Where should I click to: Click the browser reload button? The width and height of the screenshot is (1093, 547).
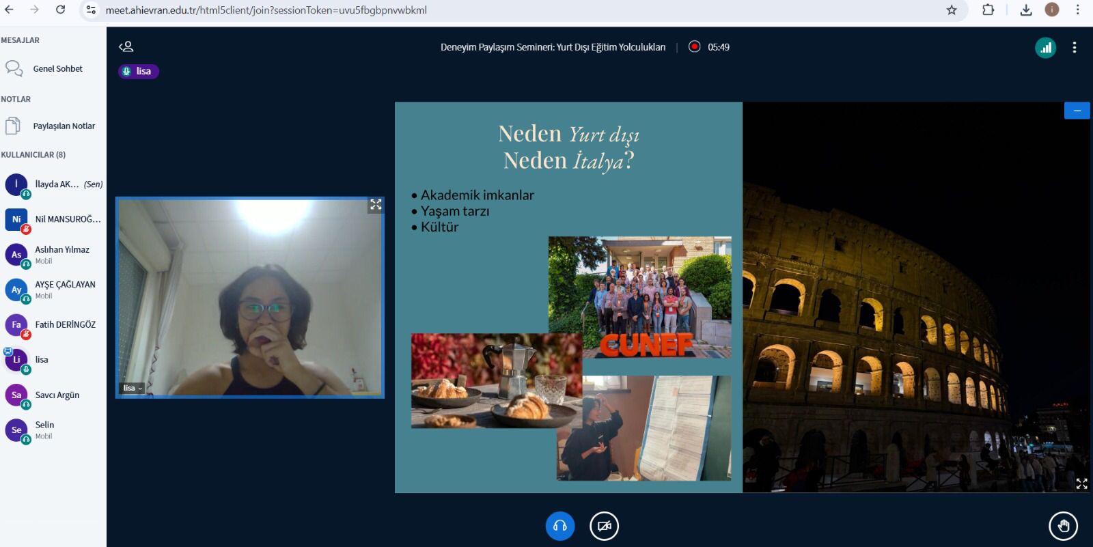[x=60, y=10]
